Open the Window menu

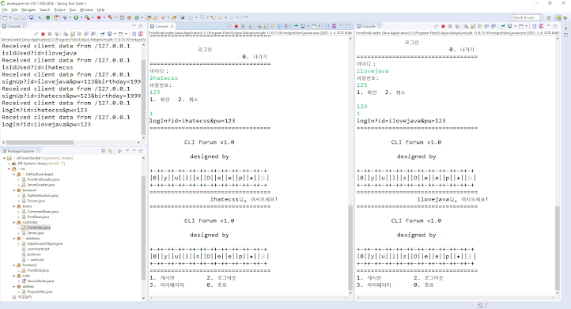86,9
